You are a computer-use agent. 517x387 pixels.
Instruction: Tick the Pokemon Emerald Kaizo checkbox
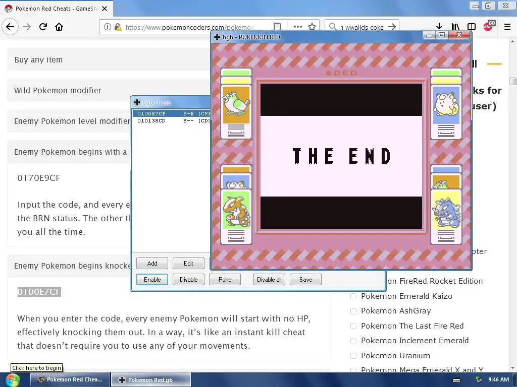[x=353, y=296]
